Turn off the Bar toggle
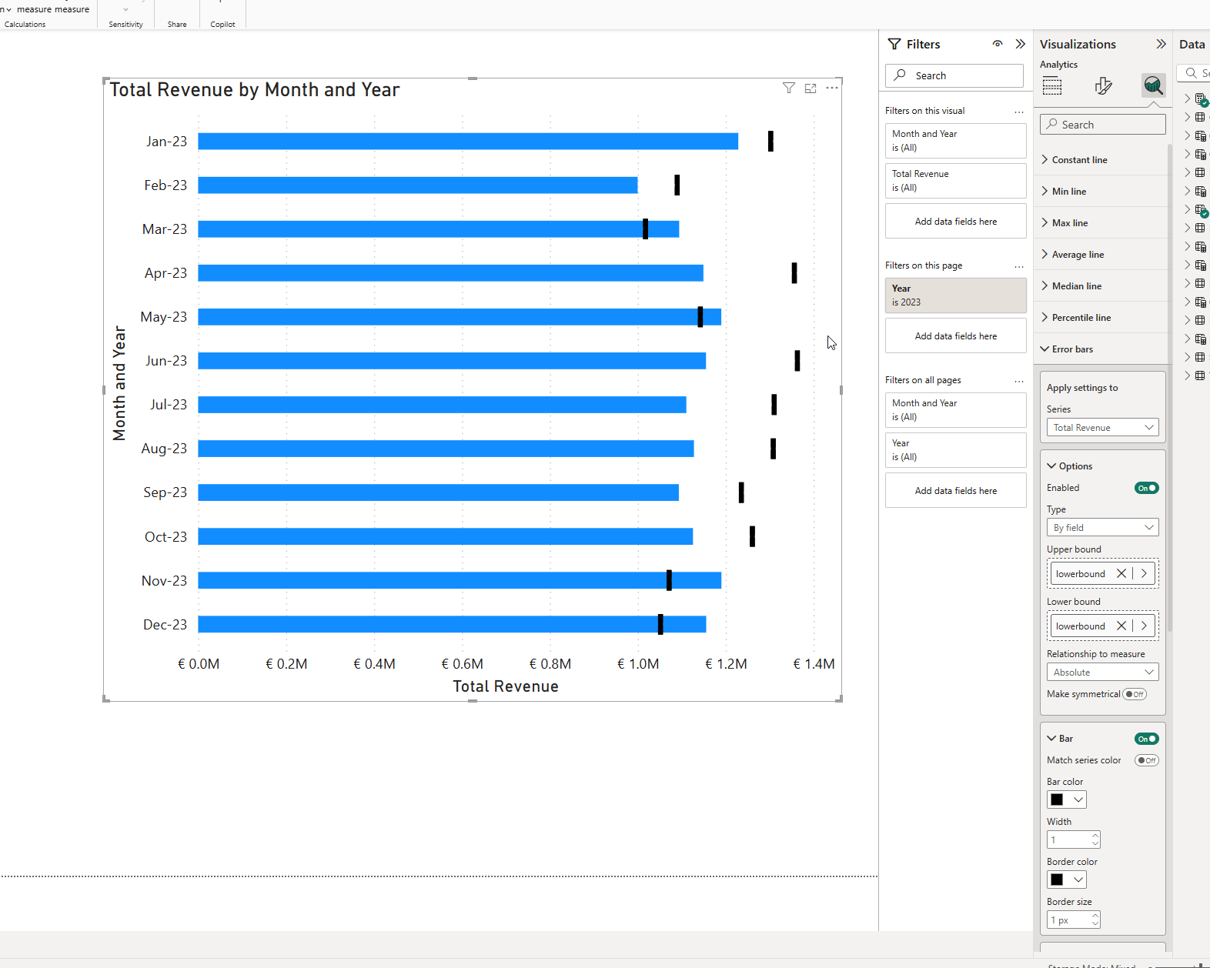Image resolution: width=1210 pixels, height=968 pixels. coord(1147,739)
